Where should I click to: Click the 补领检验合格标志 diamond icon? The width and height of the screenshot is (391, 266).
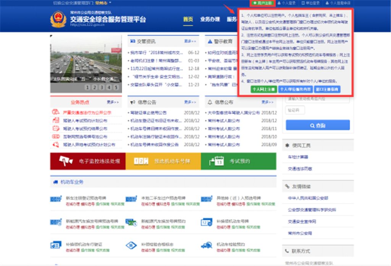pyautogui.click(x=131, y=245)
